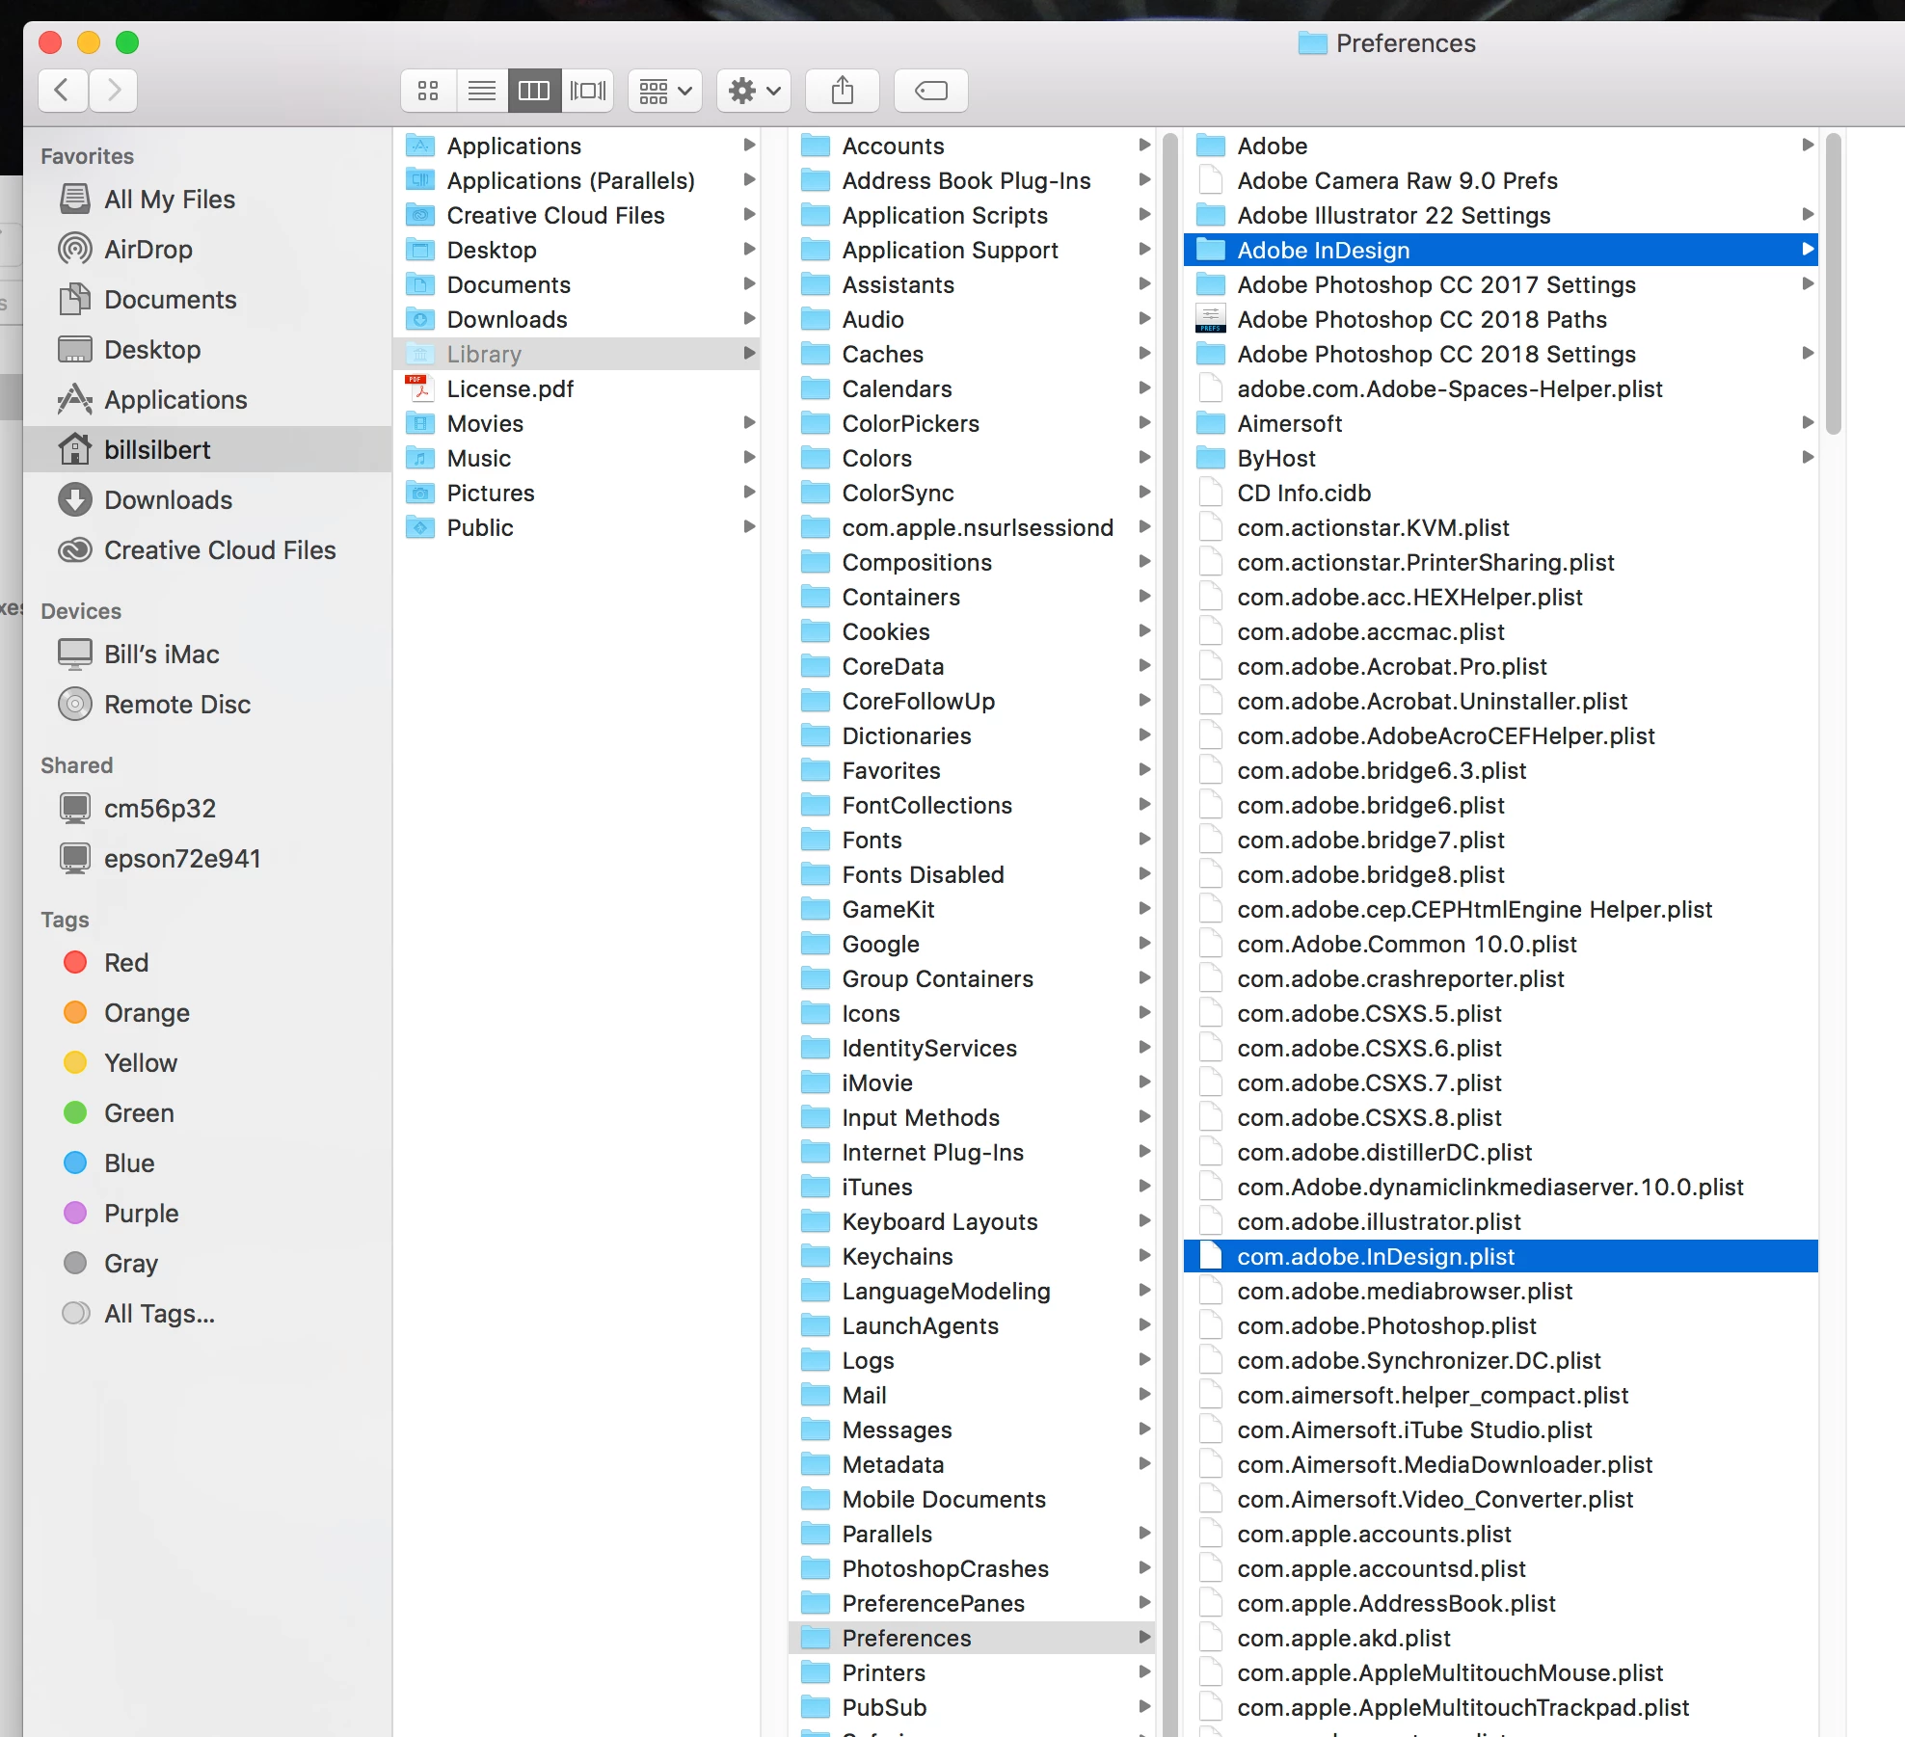1905x1737 pixels.
Task: Open the item arrangement dropdown
Action: click(x=664, y=91)
